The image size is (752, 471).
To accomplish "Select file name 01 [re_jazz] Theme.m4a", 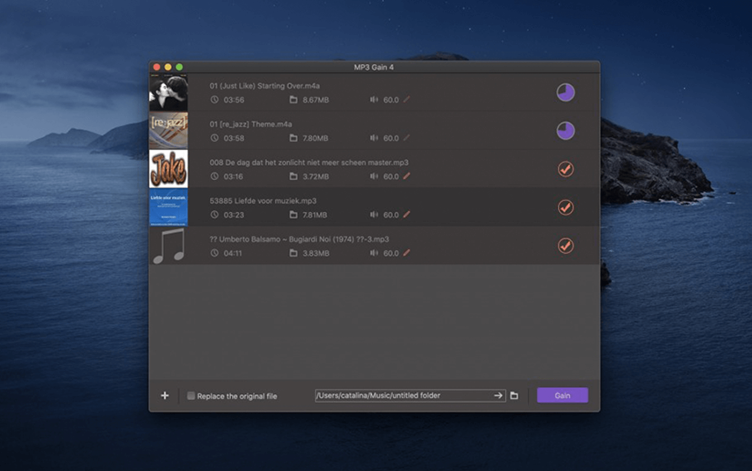I will pos(251,124).
